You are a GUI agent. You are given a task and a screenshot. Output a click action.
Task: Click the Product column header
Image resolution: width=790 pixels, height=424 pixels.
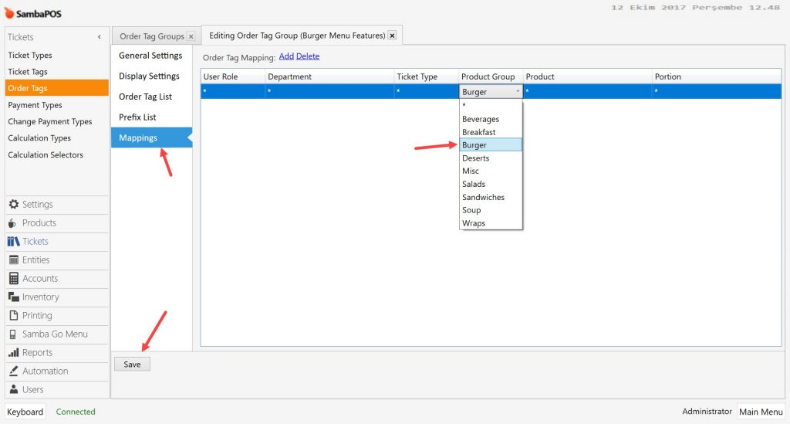(x=587, y=76)
